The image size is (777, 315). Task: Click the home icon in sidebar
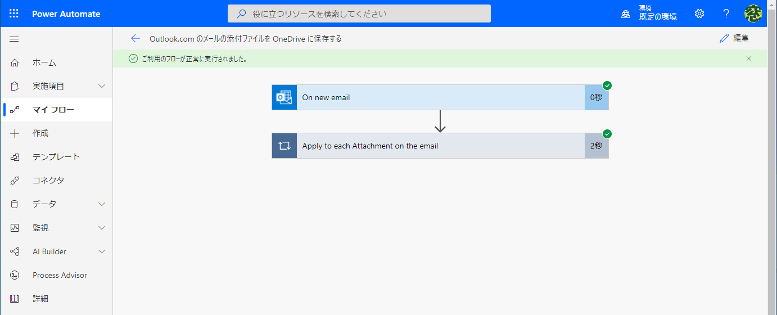15,62
